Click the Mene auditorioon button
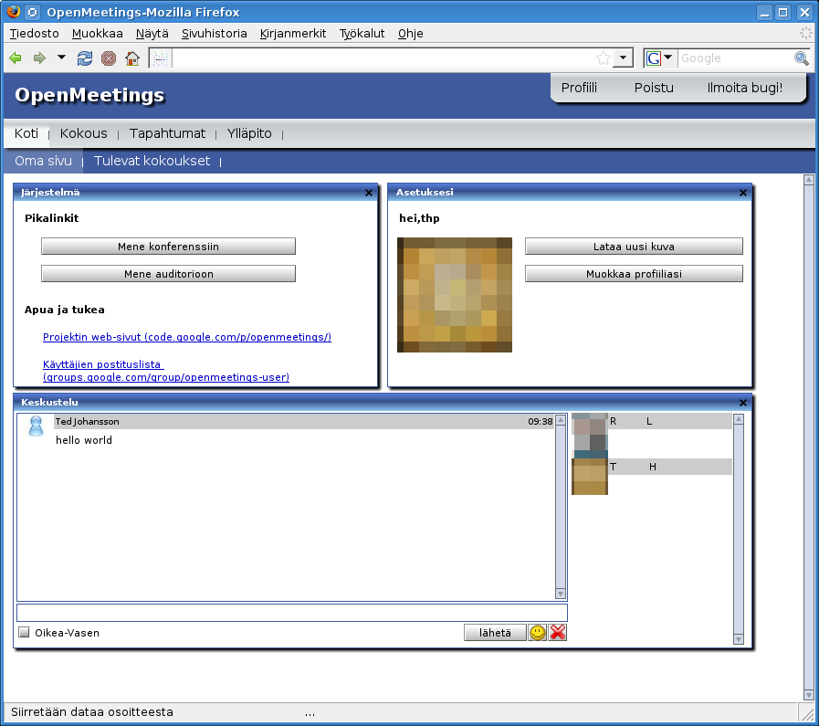The height and width of the screenshot is (726, 819). pos(168,274)
